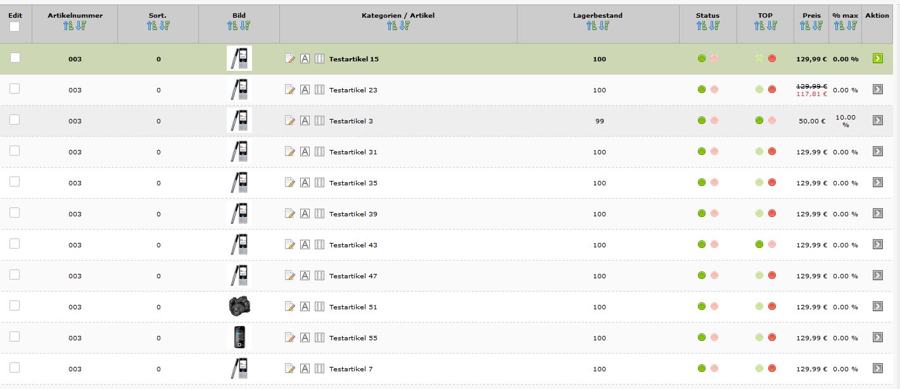900x389 pixels.
Task: Open the Testartikel 43 article link
Action: [x=353, y=245]
